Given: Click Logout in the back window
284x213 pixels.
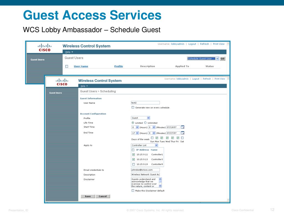Looking at the screenshot, I should [x=192, y=44].
